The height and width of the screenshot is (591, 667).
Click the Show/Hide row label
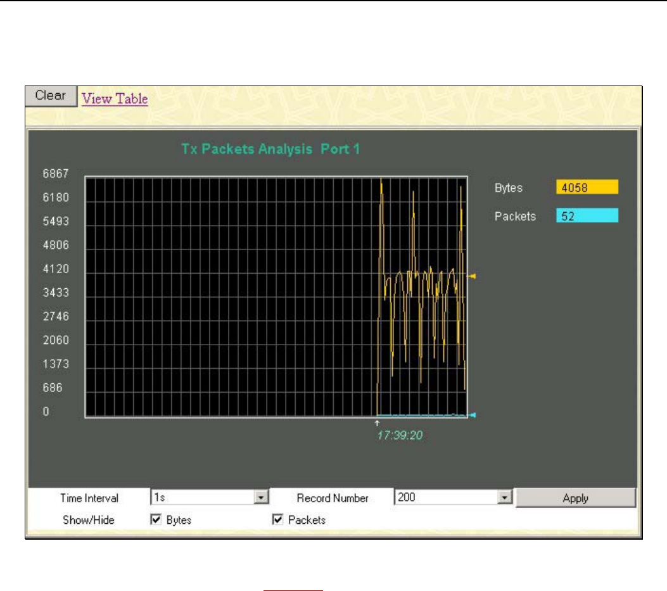tap(89, 520)
